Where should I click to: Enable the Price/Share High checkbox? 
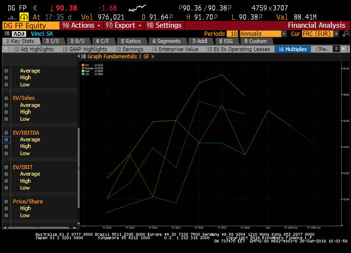[6, 208]
